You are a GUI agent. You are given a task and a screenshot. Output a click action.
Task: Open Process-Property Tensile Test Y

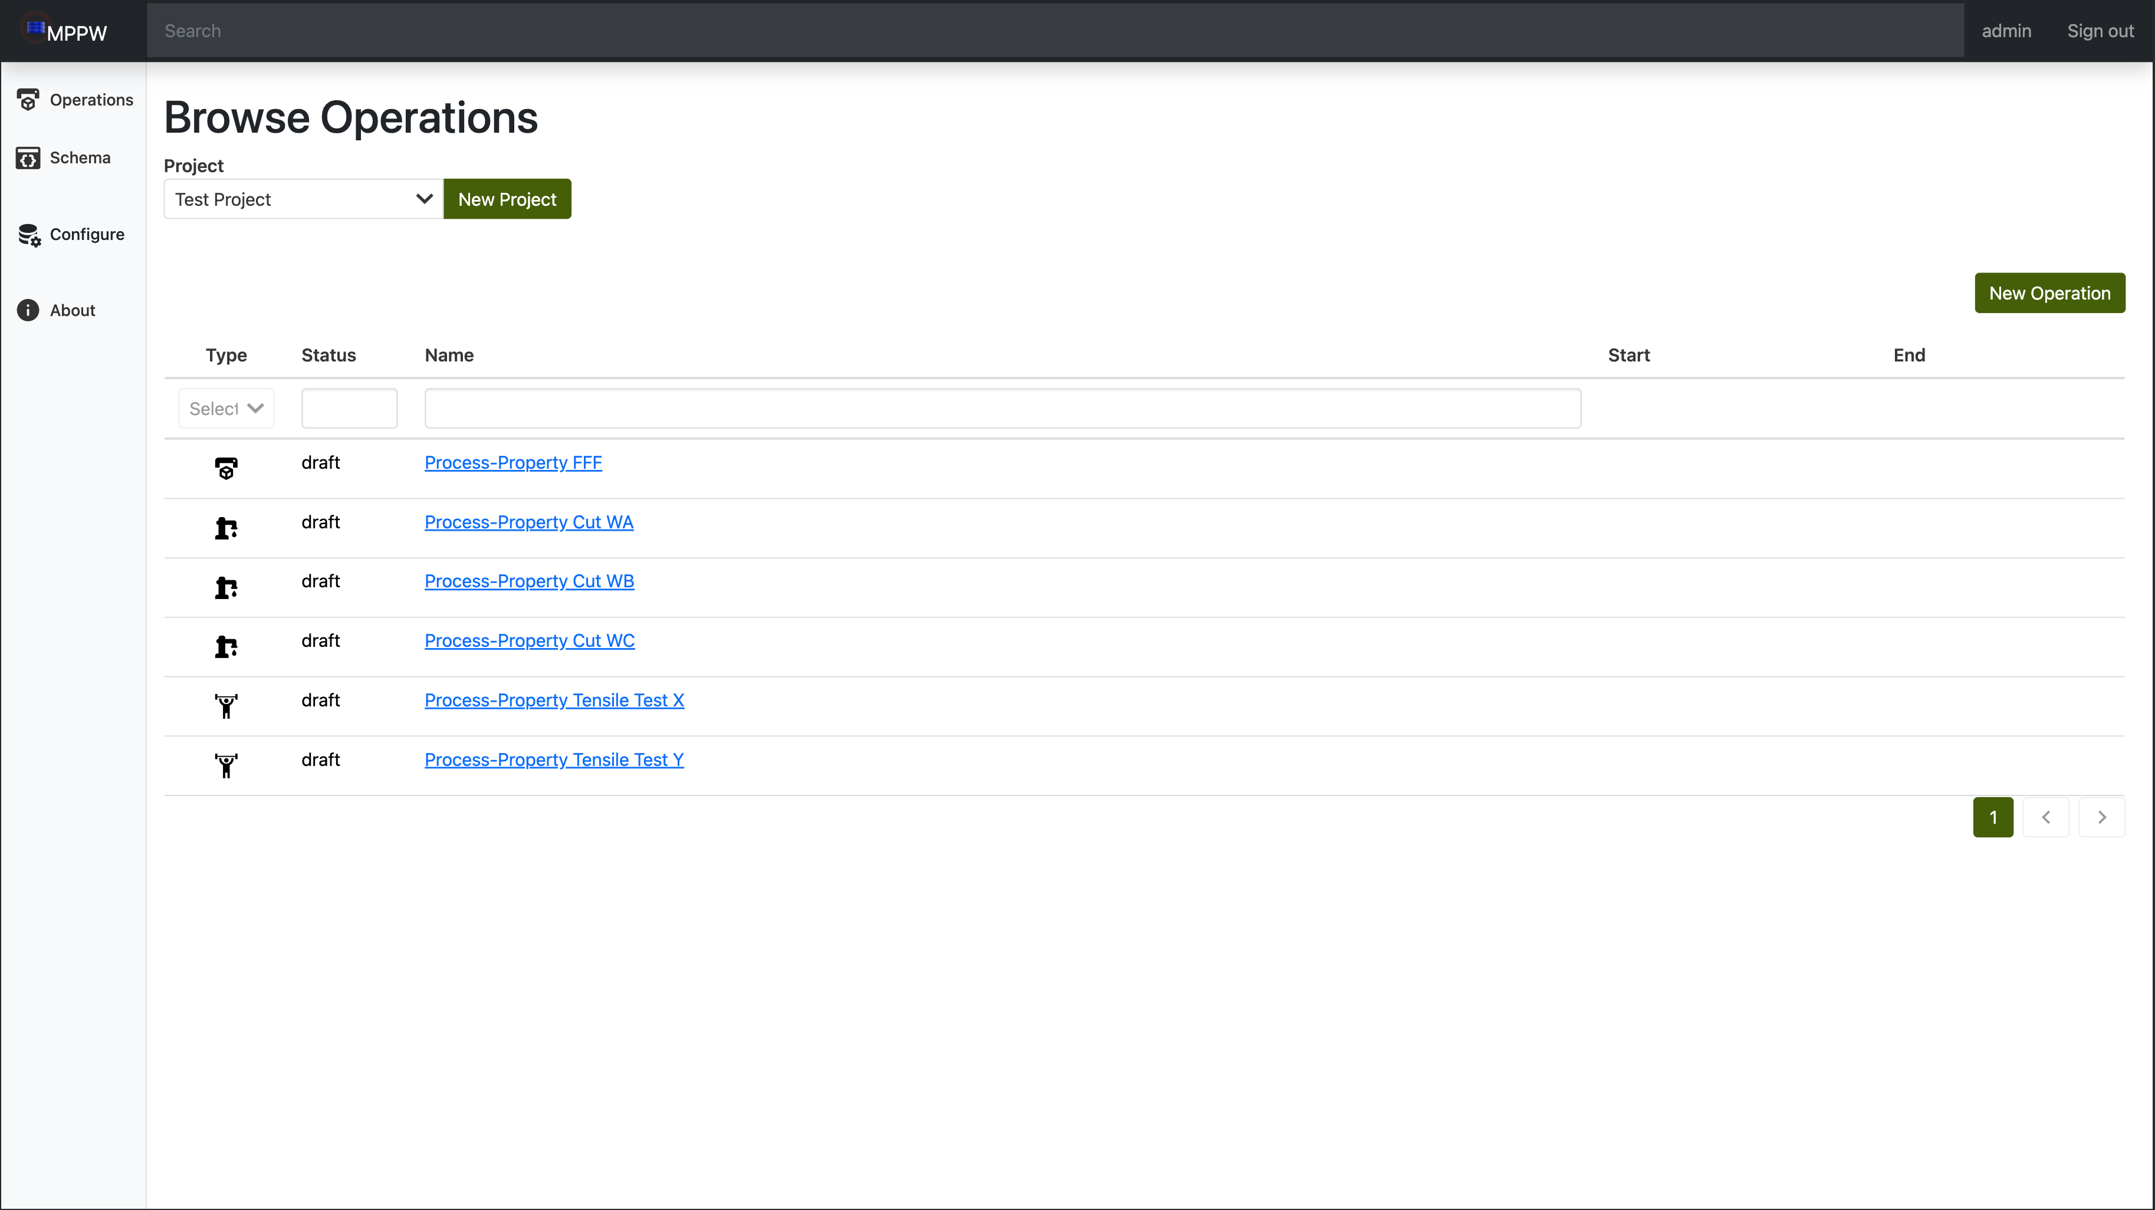554,760
